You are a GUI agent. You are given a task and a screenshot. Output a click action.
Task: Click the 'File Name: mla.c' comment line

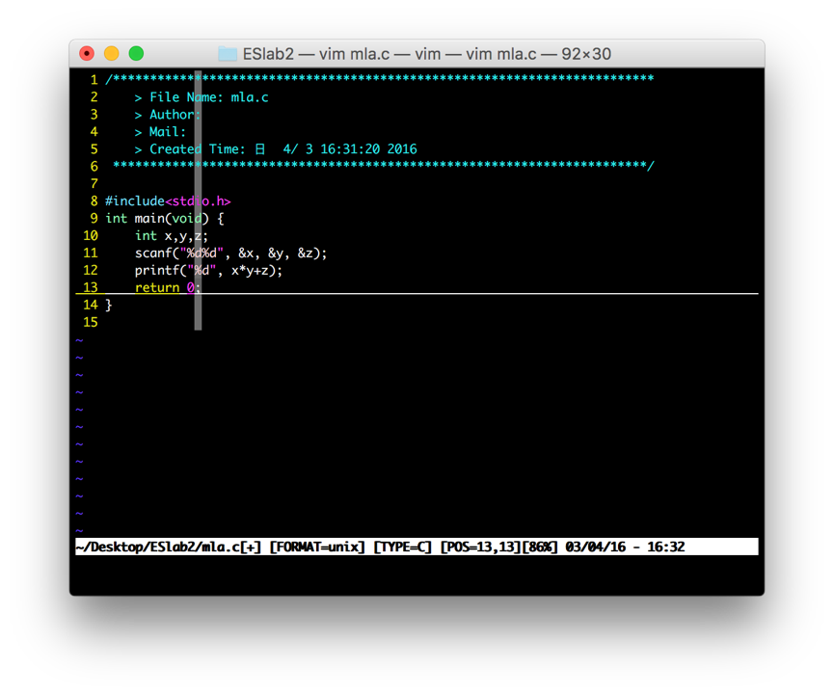202,97
